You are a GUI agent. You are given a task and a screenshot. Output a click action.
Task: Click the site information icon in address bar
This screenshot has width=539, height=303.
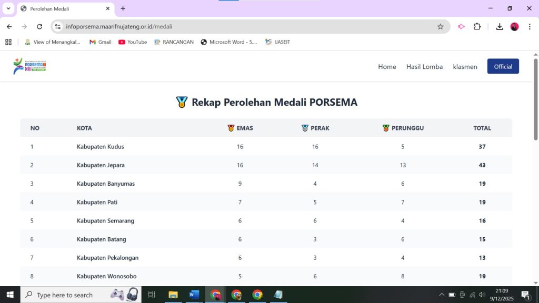pyautogui.click(x=58, y=26)
